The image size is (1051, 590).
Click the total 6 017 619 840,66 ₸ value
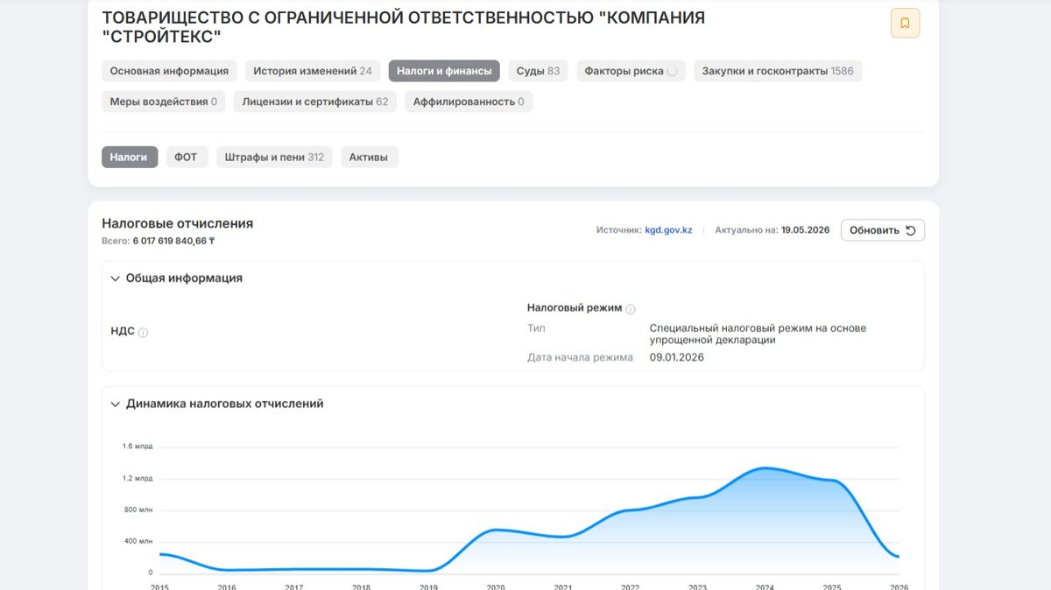173,241
